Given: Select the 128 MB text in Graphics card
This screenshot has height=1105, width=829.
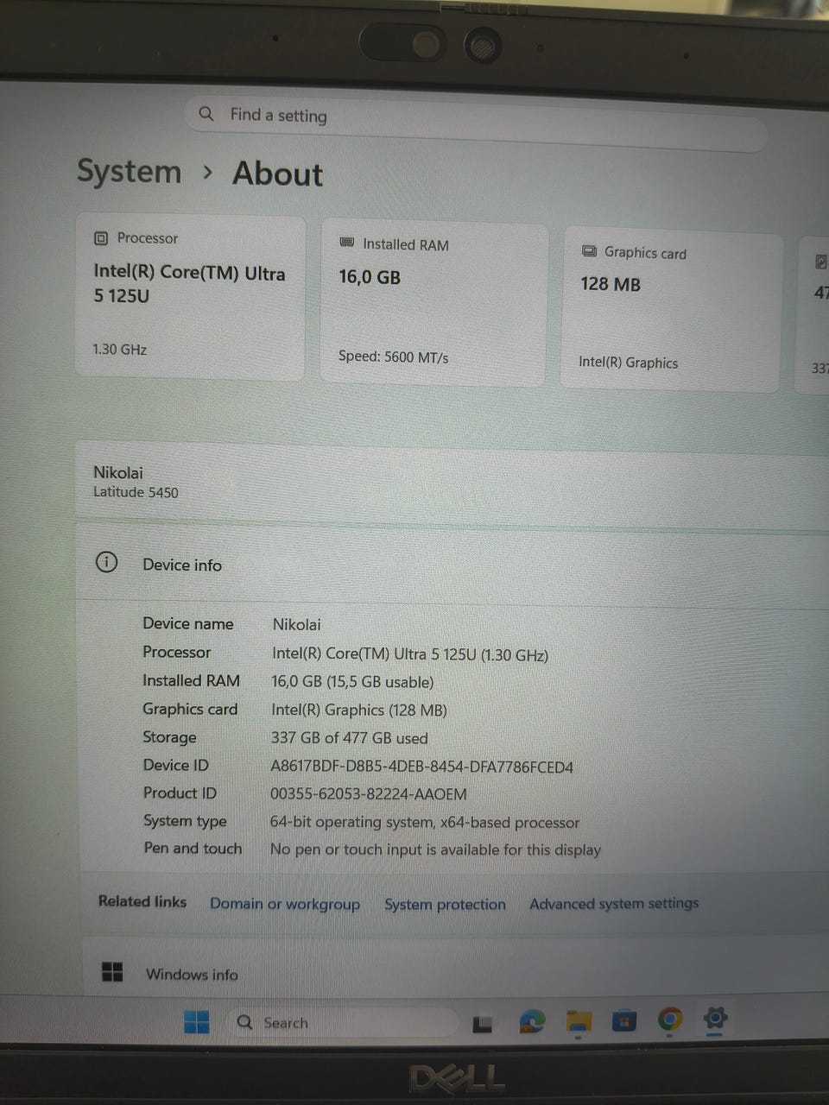Looking at the screenshot, I should (611, 284).
